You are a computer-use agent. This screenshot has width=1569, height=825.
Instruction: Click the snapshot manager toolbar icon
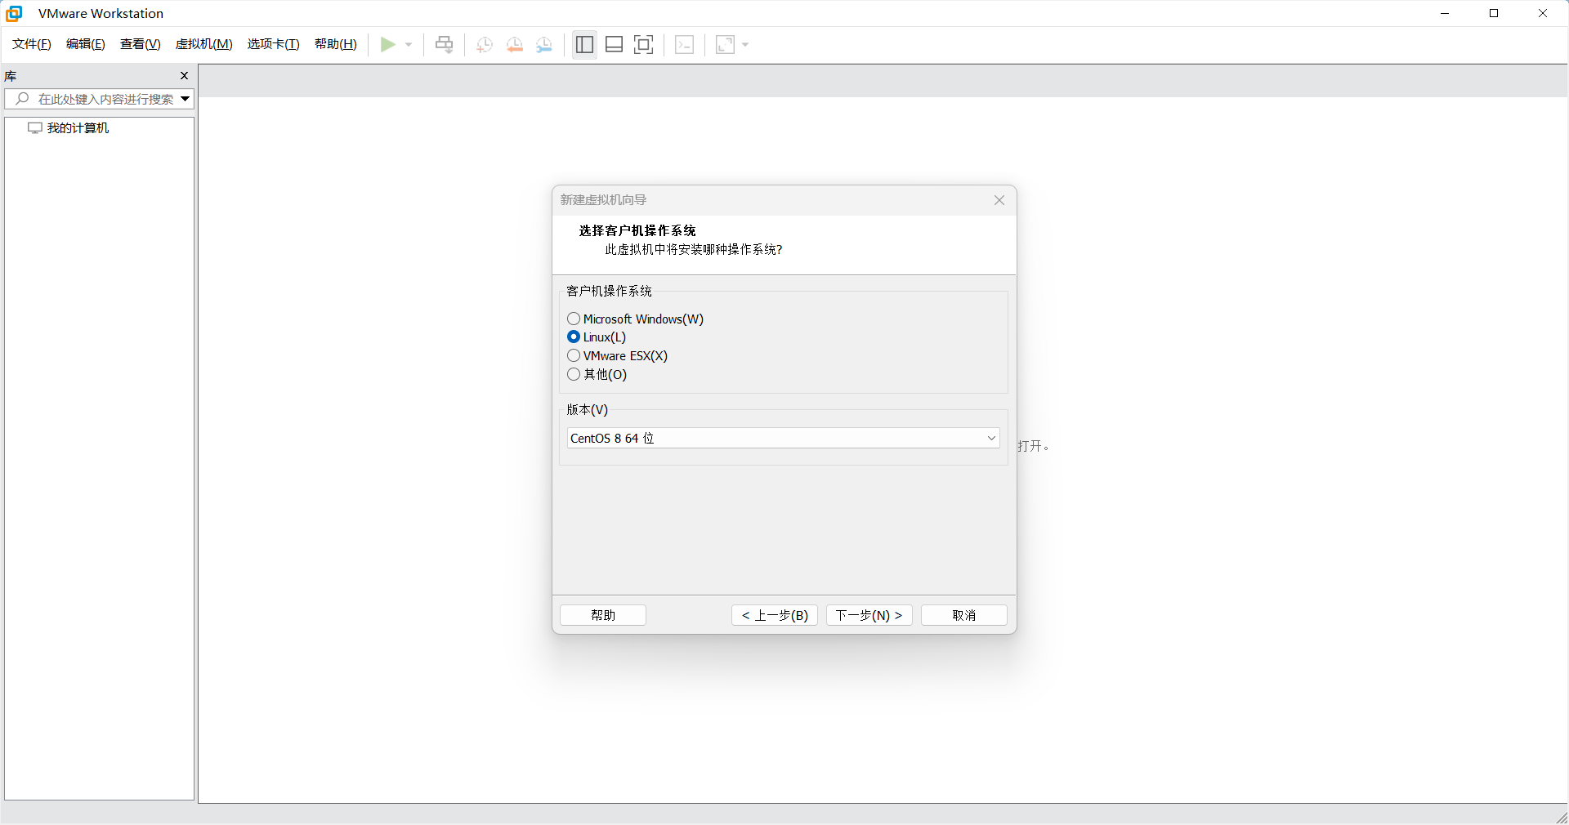544,44
